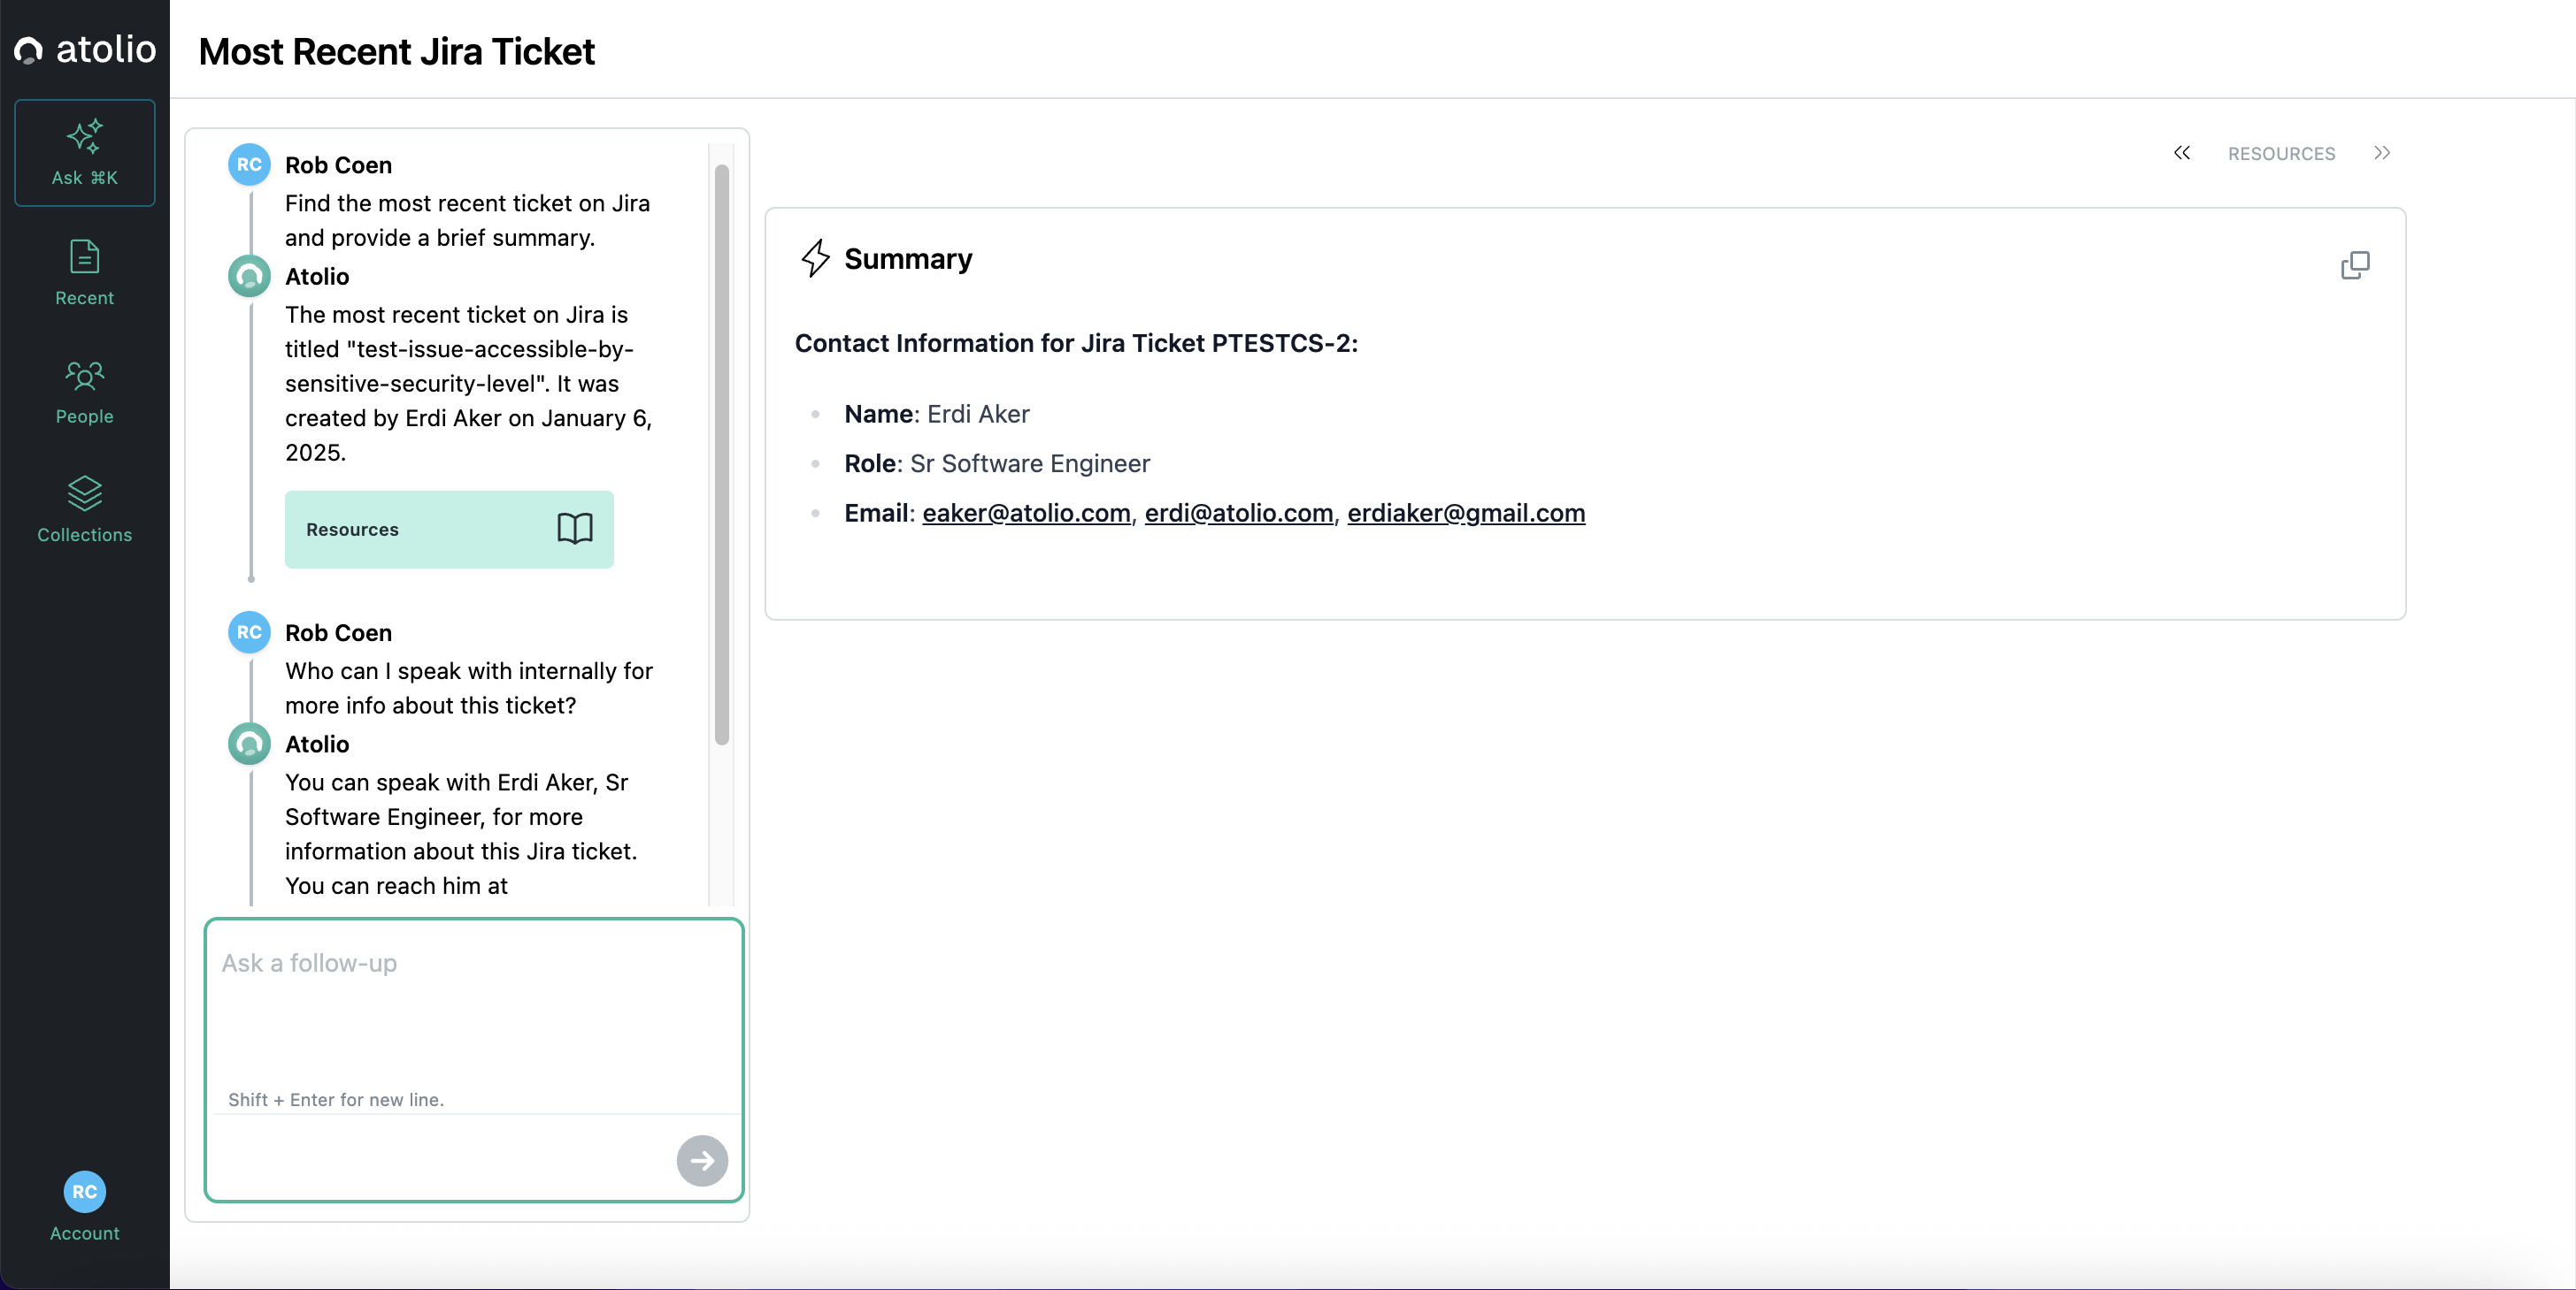Image resolution: width=2576 pixels, height=1290 pixels.
Task: Expand panel with right double chevron
Action: point(2381,153)
